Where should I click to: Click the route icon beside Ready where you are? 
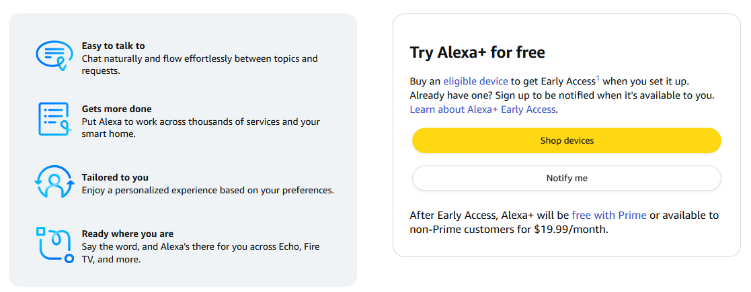tap(53, 245)
